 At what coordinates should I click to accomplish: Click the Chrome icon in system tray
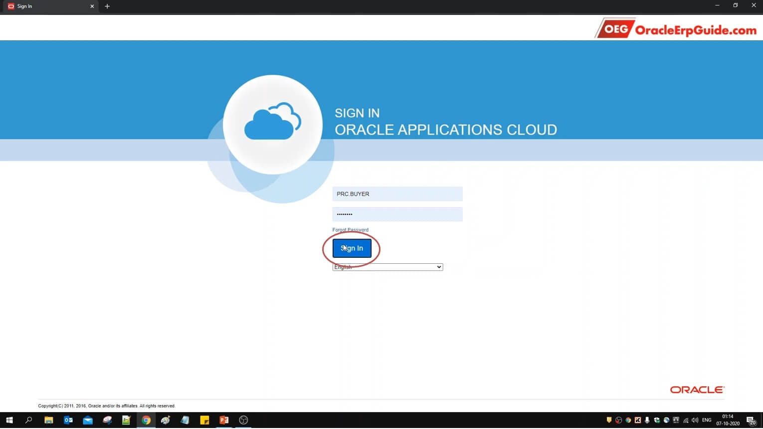point(628,421)
